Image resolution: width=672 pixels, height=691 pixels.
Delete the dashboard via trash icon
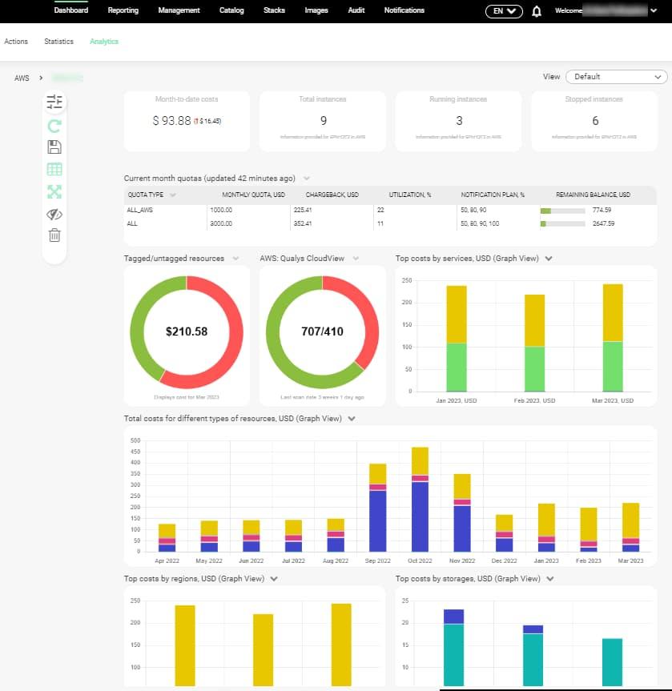pyautogui.click(x=54, y=235)
